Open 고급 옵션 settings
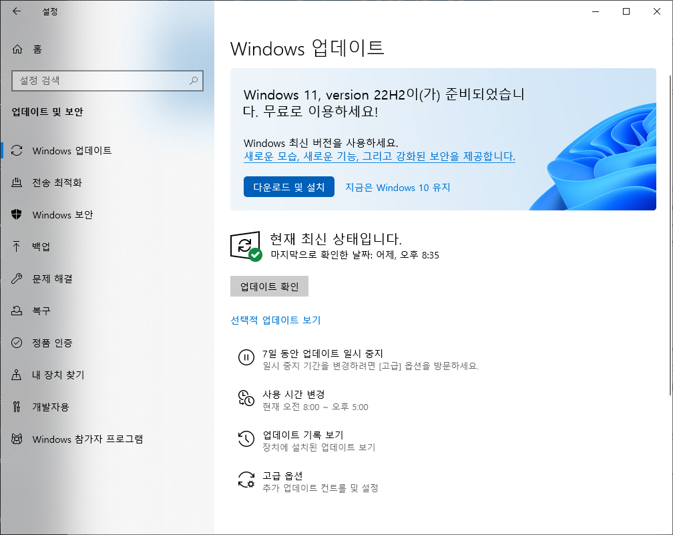Image resolution: width=673 pixels, height=535 pixels. pyautogui.click(x=282, y=476)
